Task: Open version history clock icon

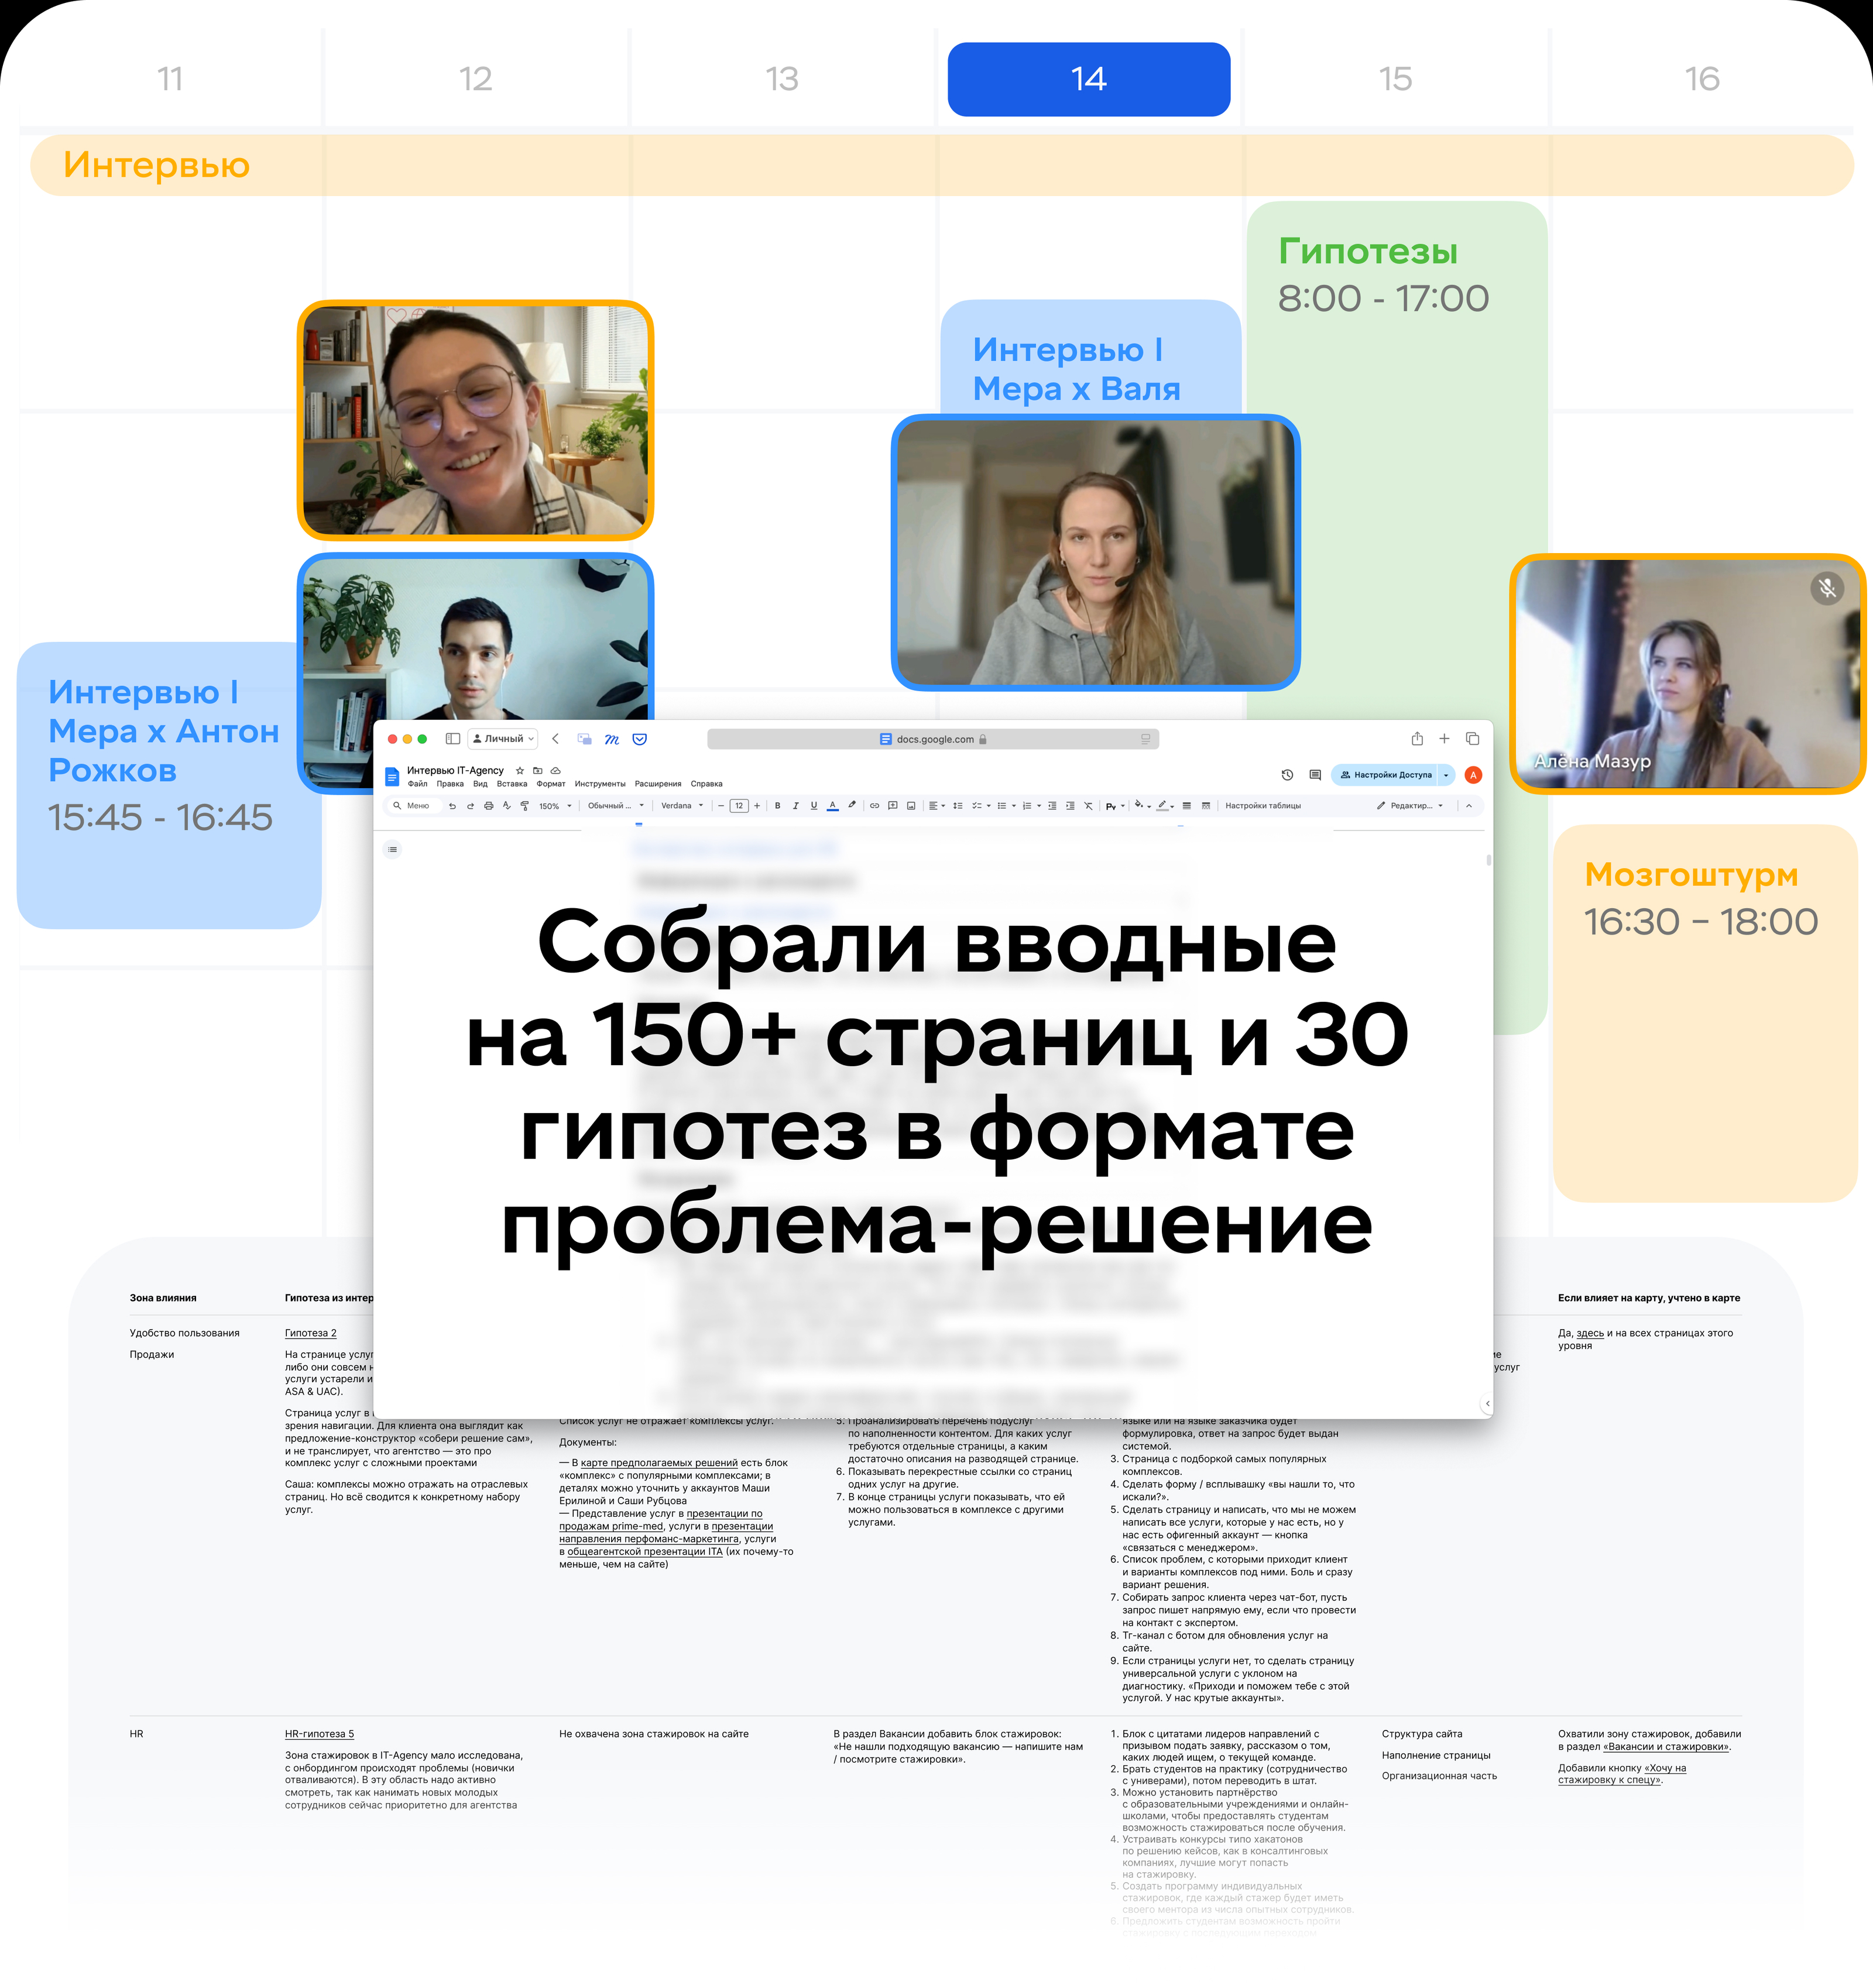Action: coord(1287,775)
